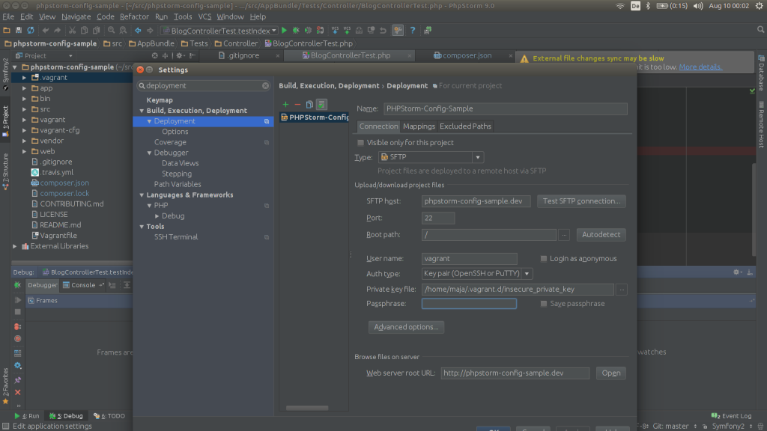
Task: Click the Use as Default server icon
Action: click(x=321, y=104)
